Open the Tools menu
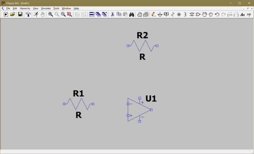The width and height of the screenshot is (254, 154). [x=56, y=8]
